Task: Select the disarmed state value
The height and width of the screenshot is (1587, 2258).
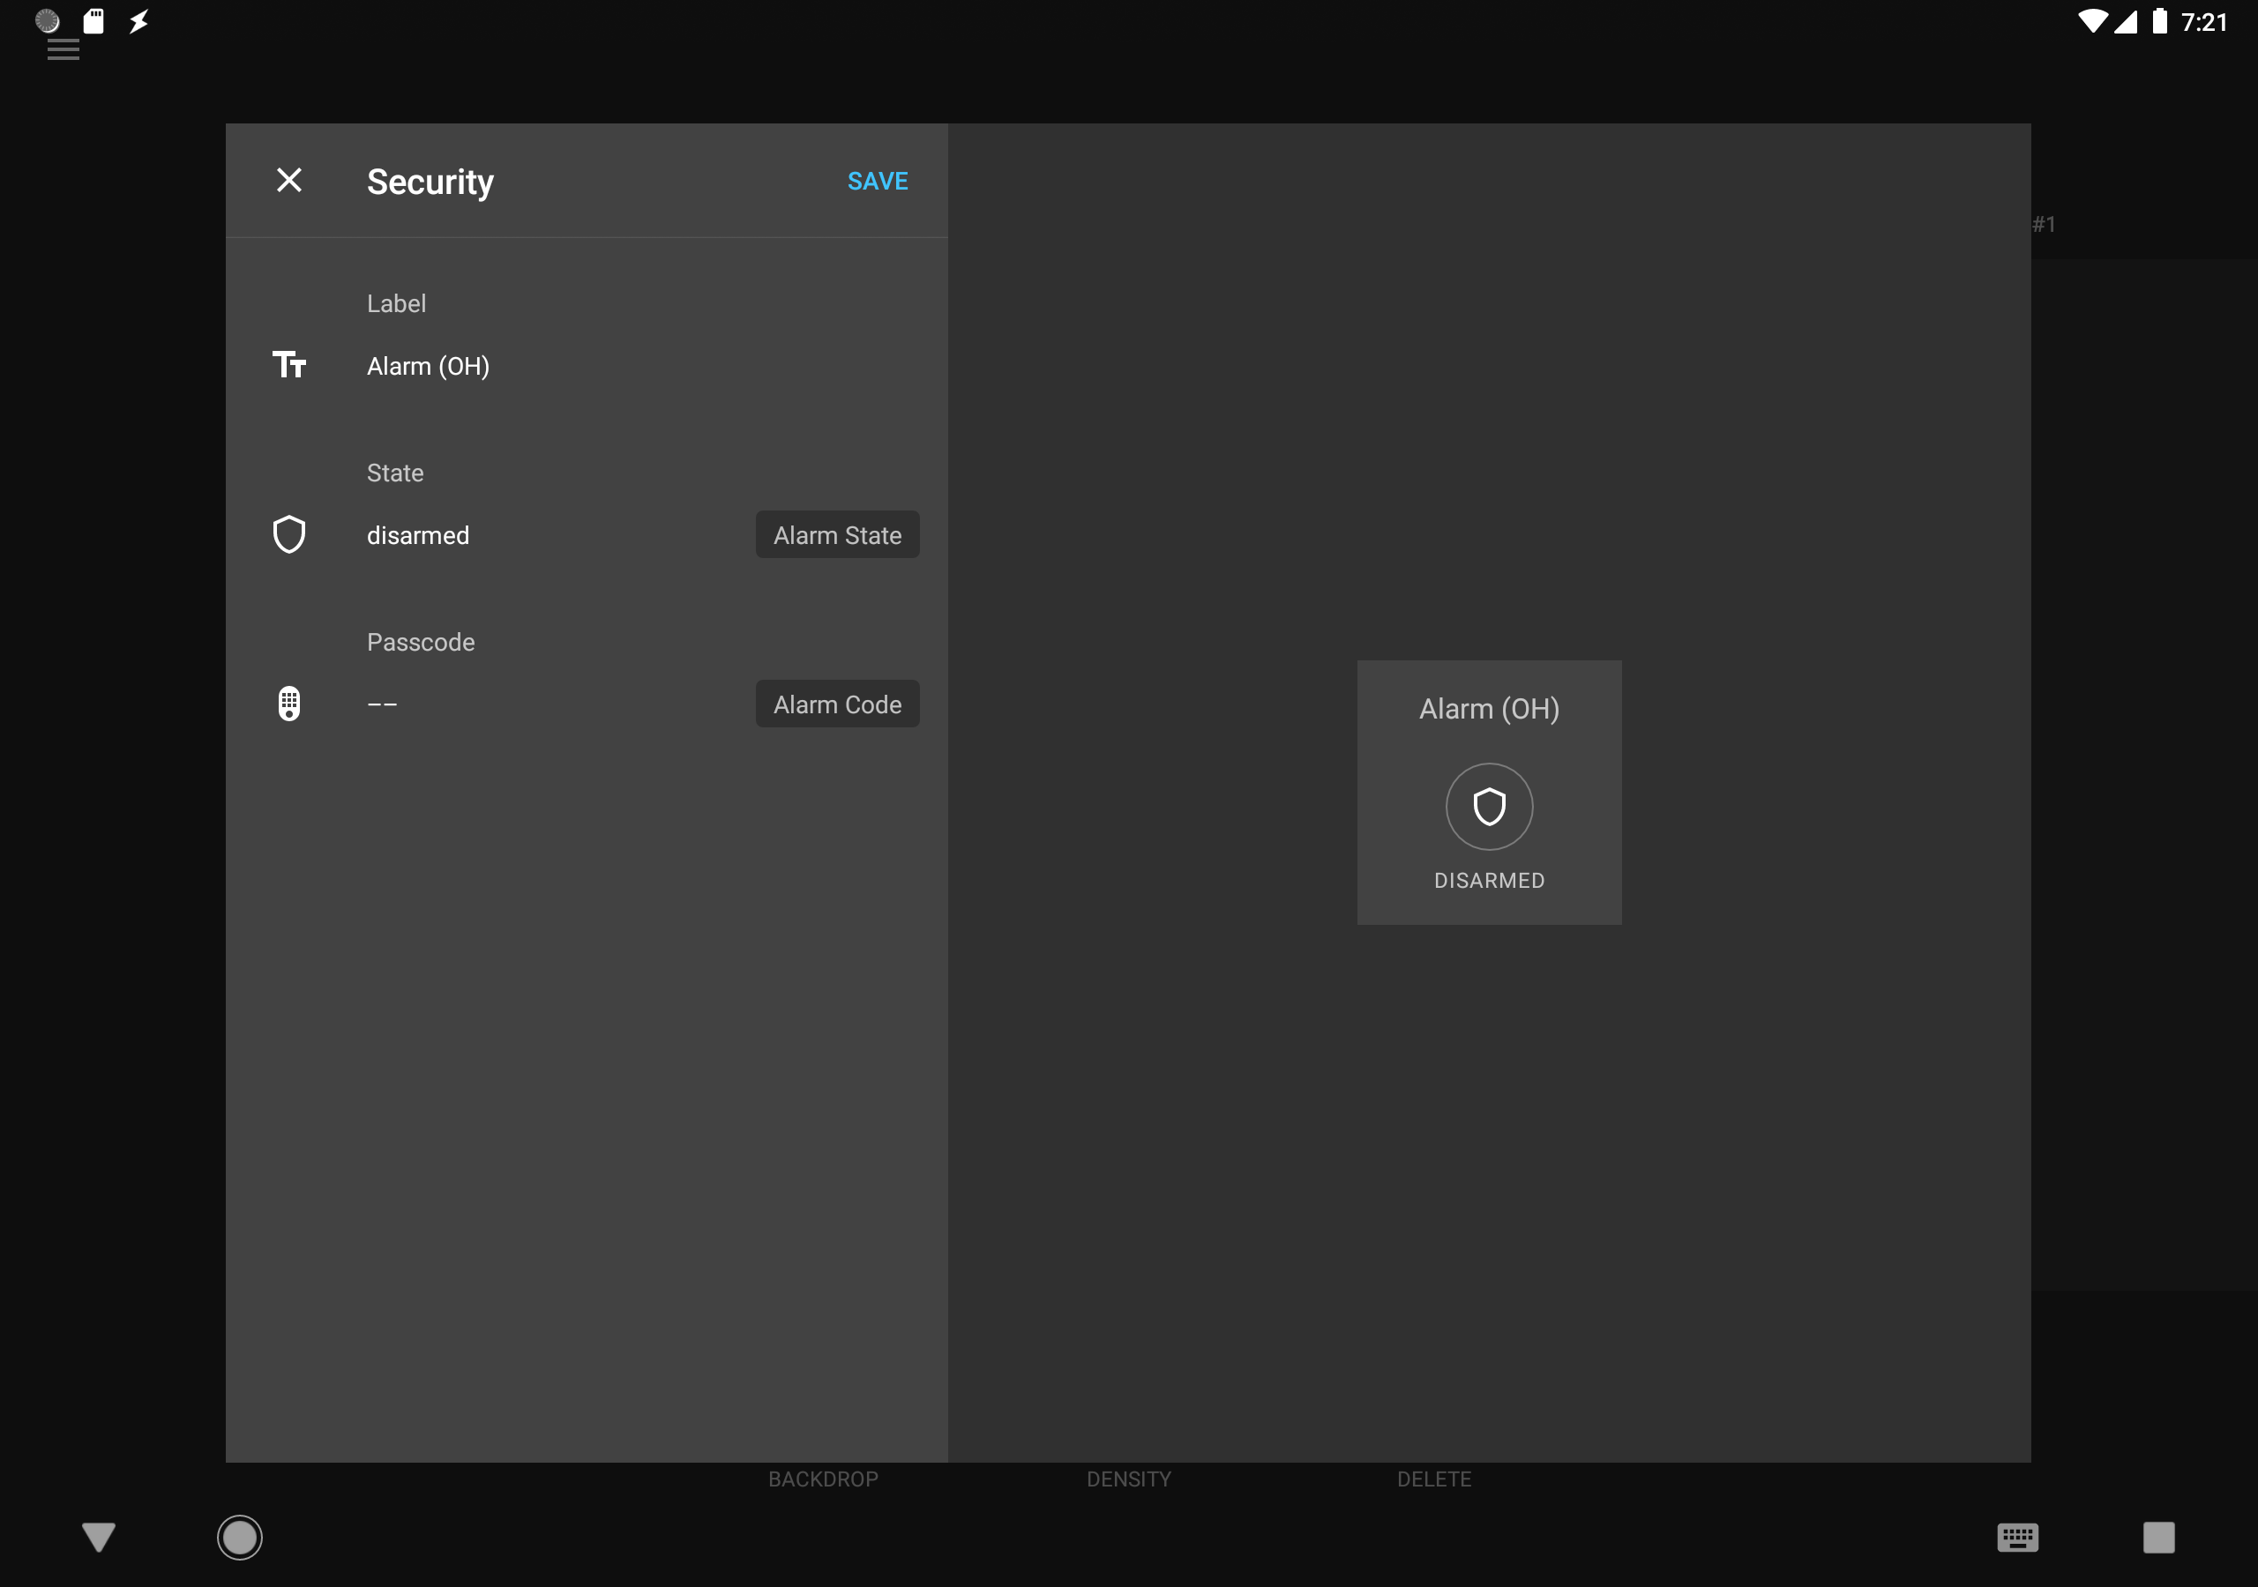Action: pyautogui.click(x=418, y=535)
